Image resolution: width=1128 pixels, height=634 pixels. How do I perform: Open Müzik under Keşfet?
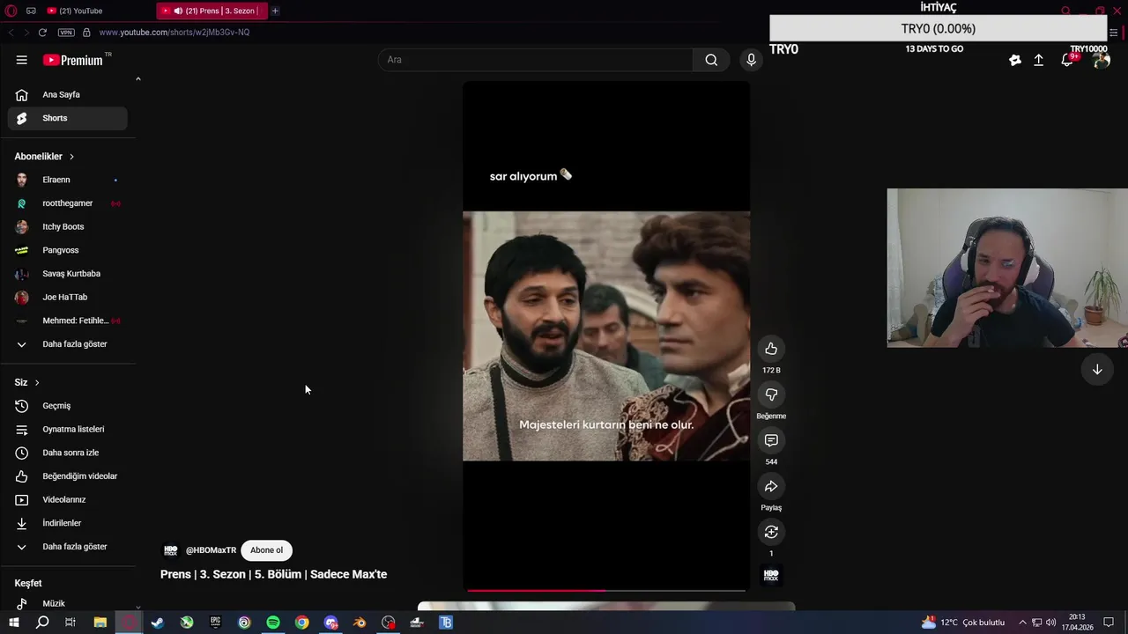pos(68,604)
